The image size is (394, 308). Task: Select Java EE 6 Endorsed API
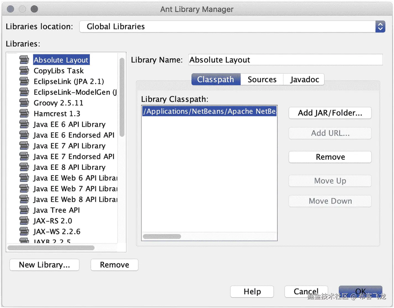(x=74, y=135)
